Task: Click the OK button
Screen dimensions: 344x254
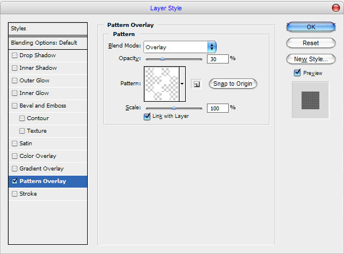Action: (311, 27)
